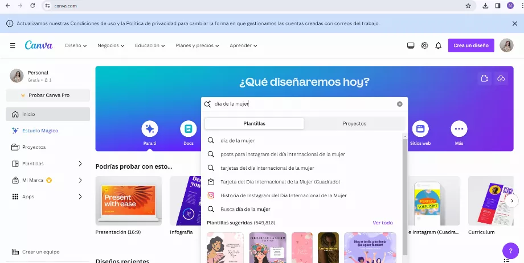524x263 pixels.
Task: Expand the Aprender dropdown menu
Action: pyautogui.click(x=243, y=45)
